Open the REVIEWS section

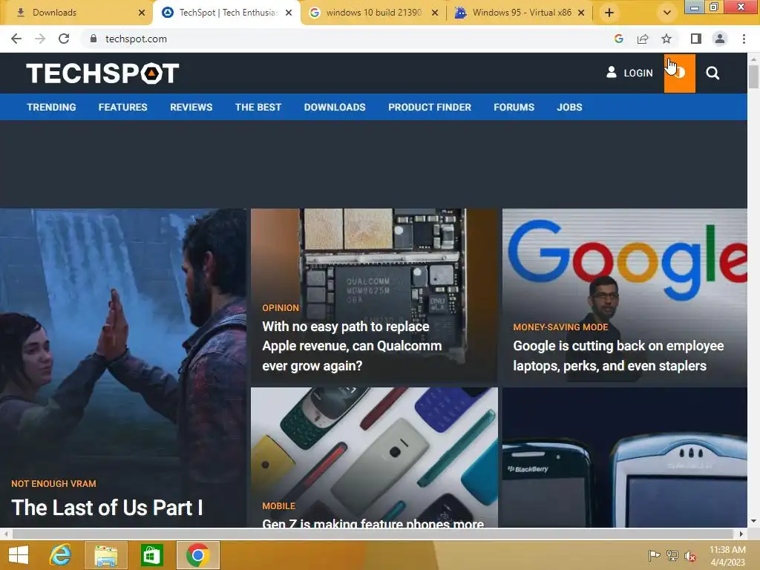pos(191,107)
